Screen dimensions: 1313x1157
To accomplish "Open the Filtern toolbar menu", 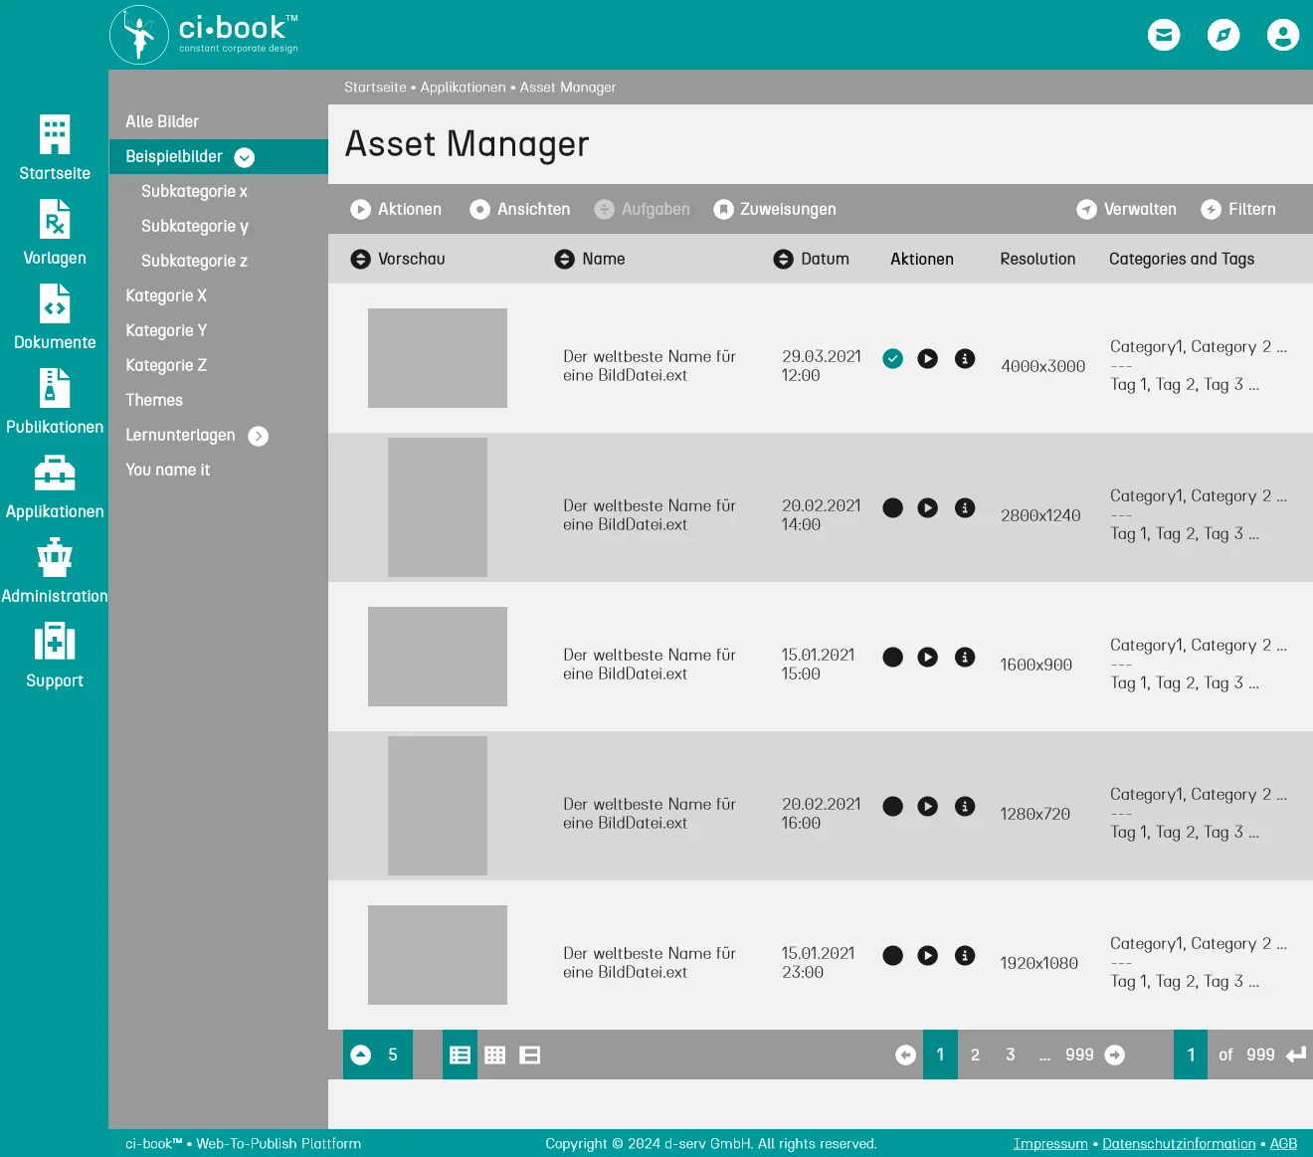I will click(1238, 209).
